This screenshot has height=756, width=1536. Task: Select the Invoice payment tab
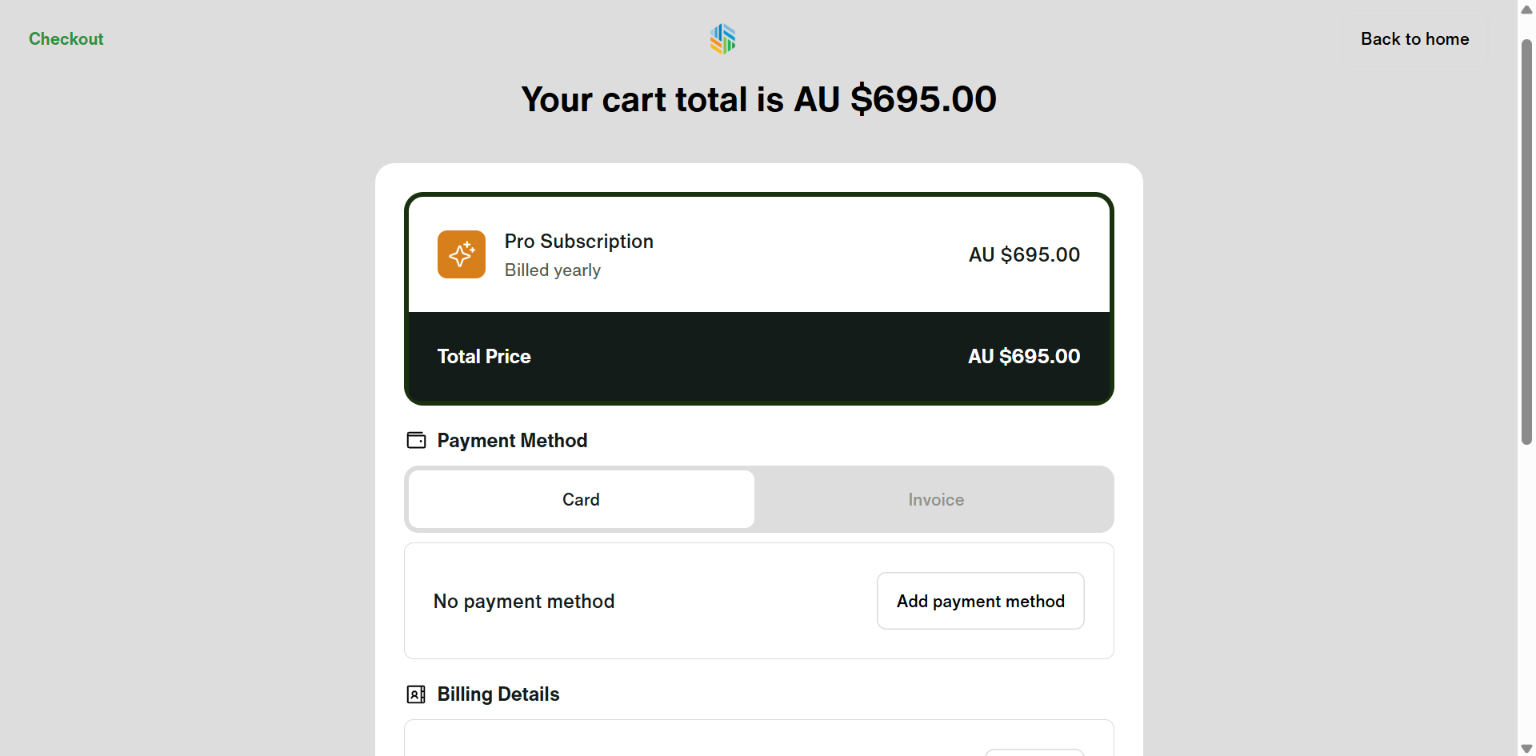point(935,499)
